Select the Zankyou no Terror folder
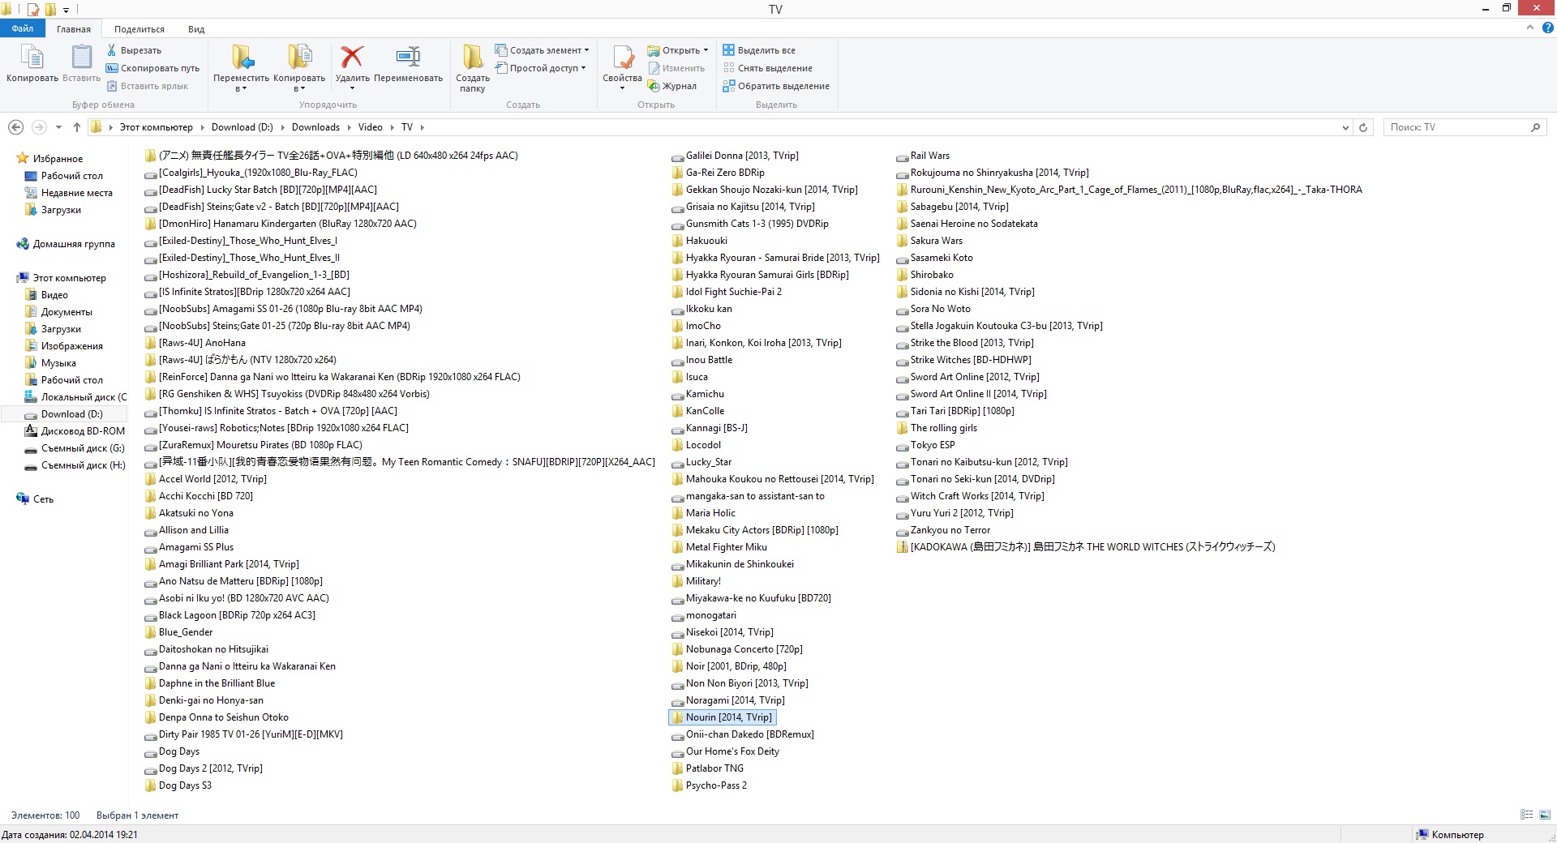Image resolution: width=1557 pixels, height=843 pixels. click(x=943, y=530)
